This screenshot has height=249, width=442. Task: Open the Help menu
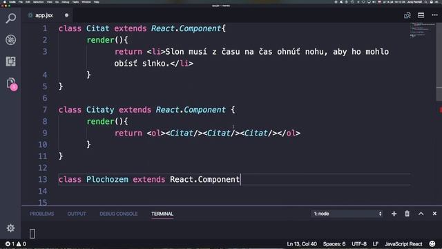[x=97, y=2]
